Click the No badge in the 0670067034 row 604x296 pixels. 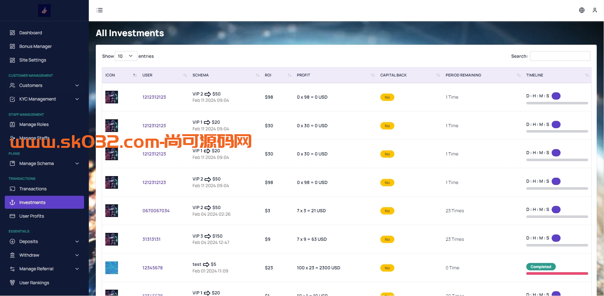tap(387, 211)
